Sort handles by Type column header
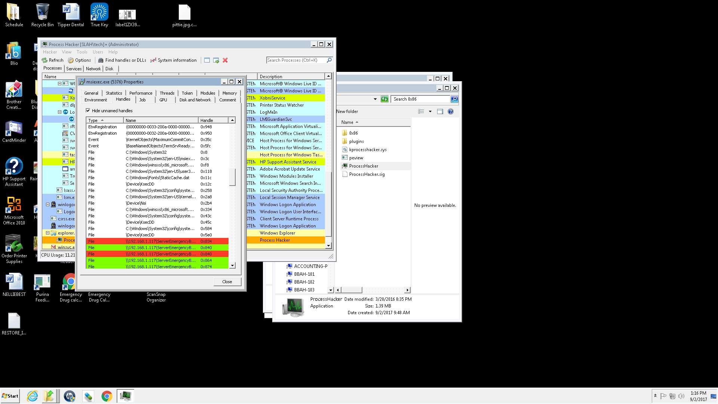This screenshot has width=718, height=404. [x=105, y=120]
